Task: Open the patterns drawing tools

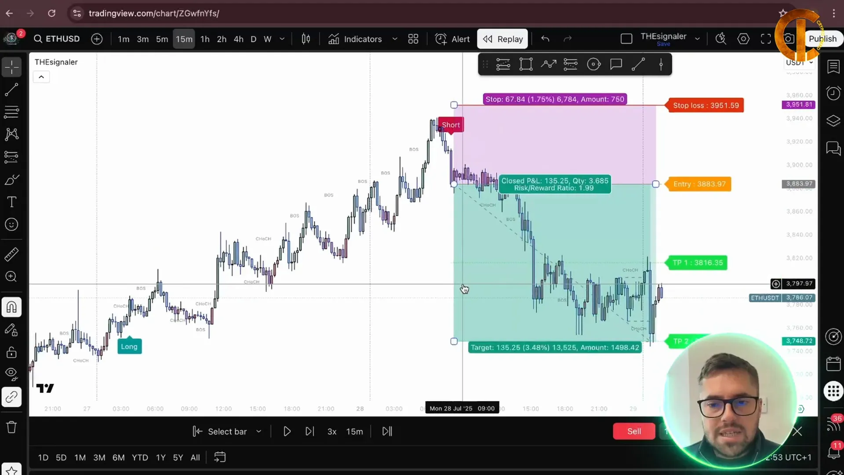Action: click(11, 134)
